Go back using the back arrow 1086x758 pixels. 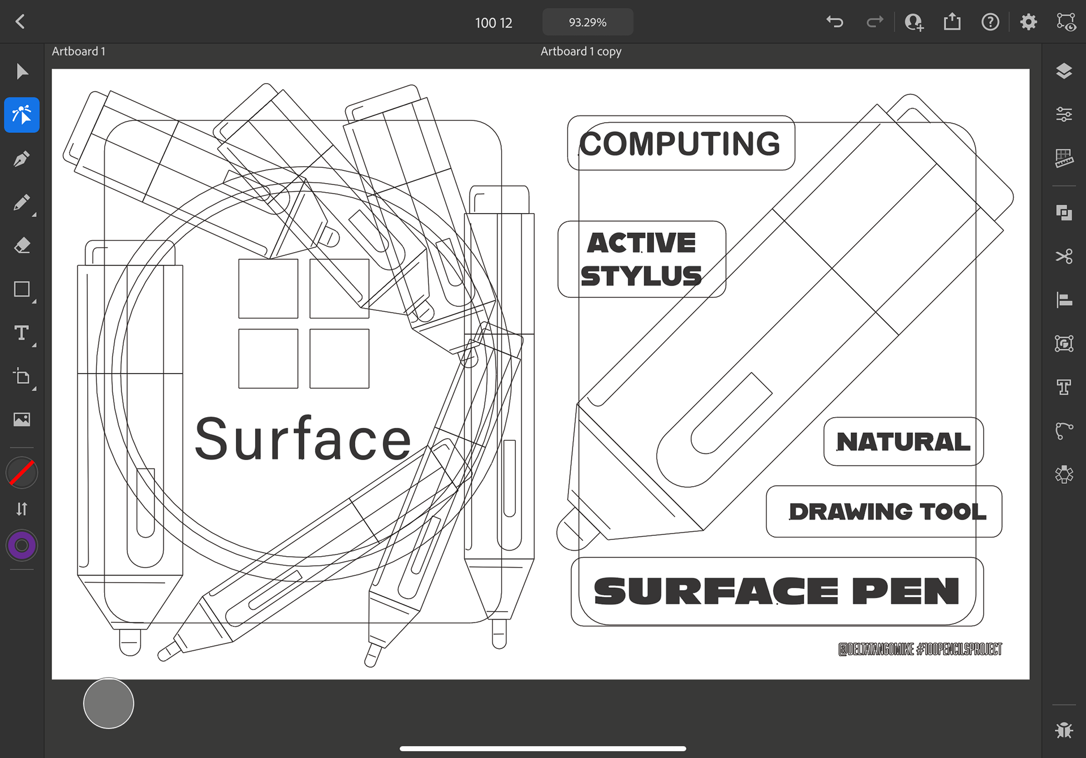20,22
